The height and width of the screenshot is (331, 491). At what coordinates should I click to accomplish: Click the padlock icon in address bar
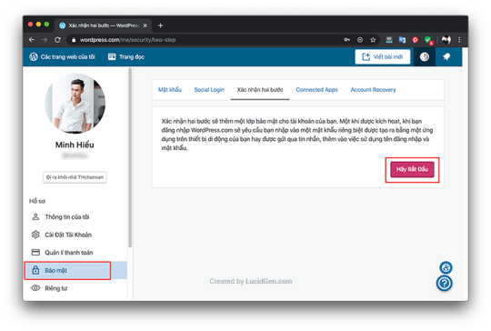74,40
